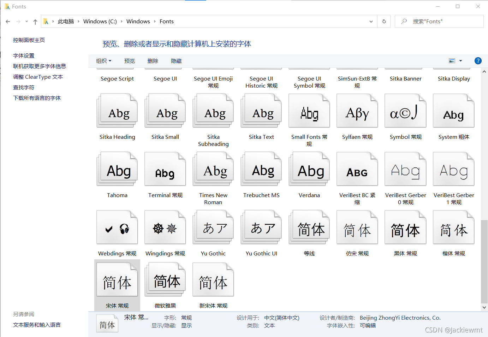Navigate to Windows folder breadcrumb

(138, 22)
